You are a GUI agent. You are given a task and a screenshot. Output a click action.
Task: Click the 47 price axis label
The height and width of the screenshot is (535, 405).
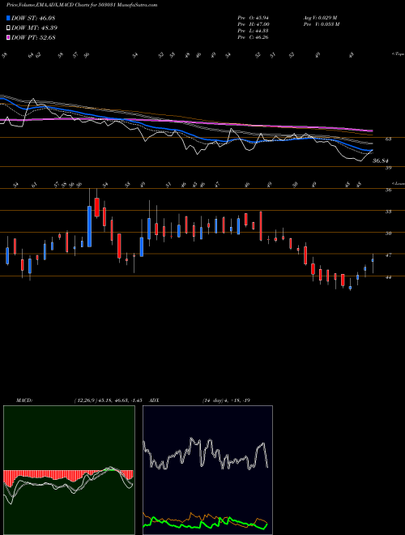(x=388, y=255)
